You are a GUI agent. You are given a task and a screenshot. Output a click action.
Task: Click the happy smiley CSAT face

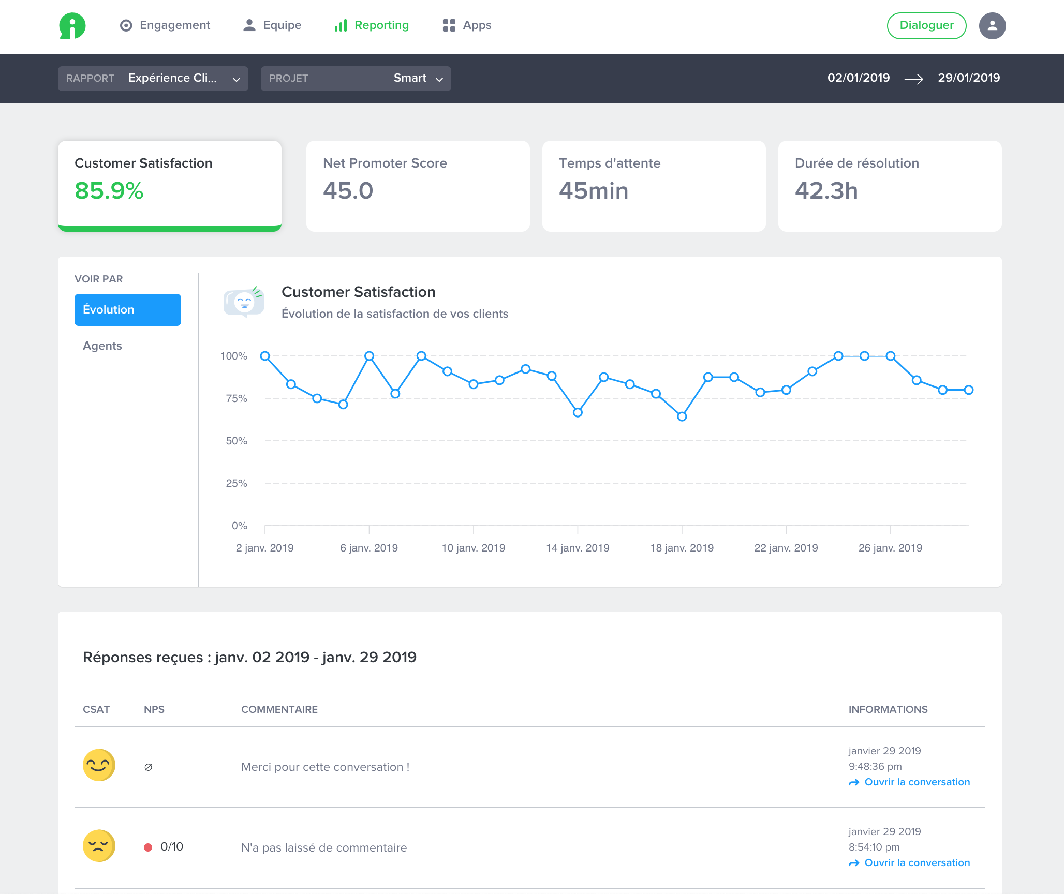[98, 765]
